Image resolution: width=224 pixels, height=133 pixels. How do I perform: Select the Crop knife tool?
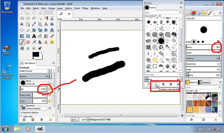click(28, 30)
